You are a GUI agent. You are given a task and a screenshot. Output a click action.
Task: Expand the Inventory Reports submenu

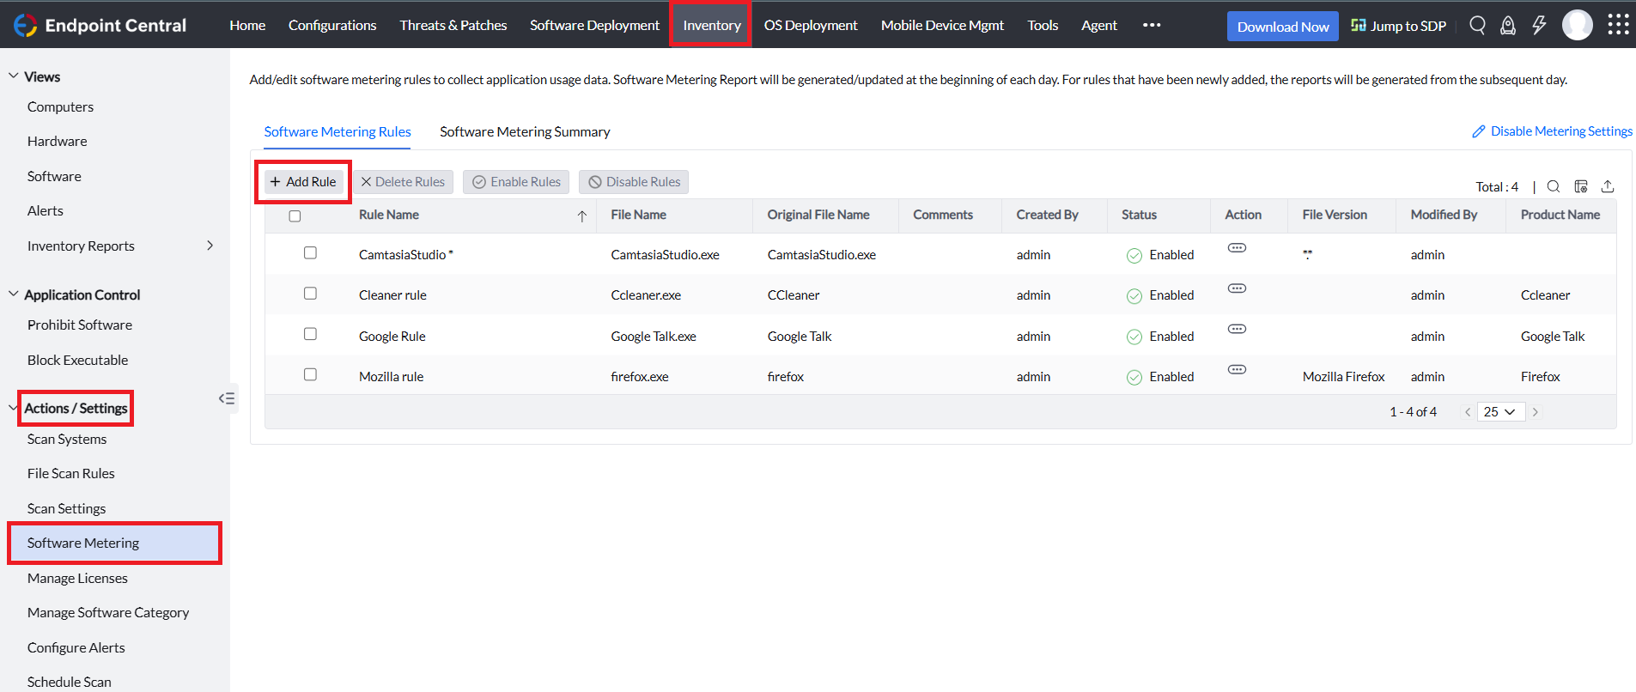pos(210,246)
